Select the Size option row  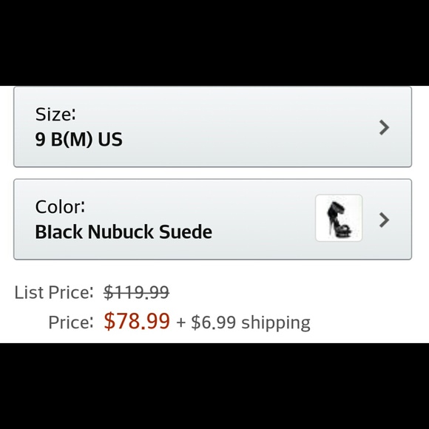(212, 126)
